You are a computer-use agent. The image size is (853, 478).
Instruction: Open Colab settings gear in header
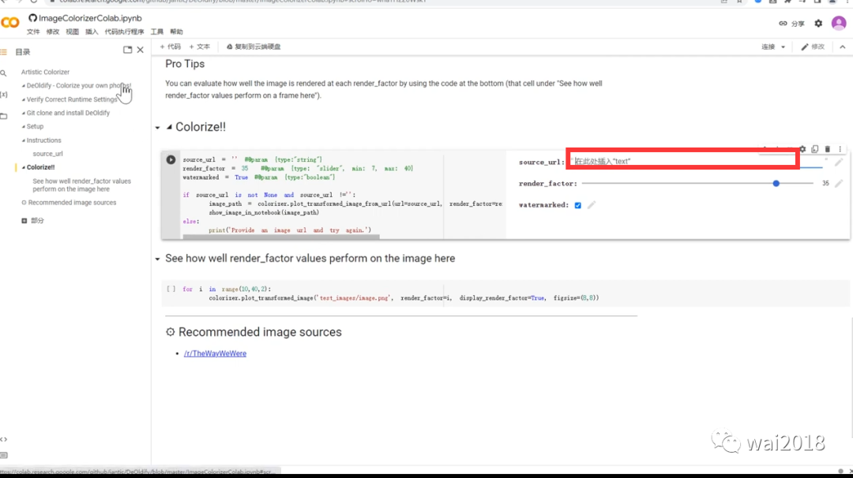[818, 24]
